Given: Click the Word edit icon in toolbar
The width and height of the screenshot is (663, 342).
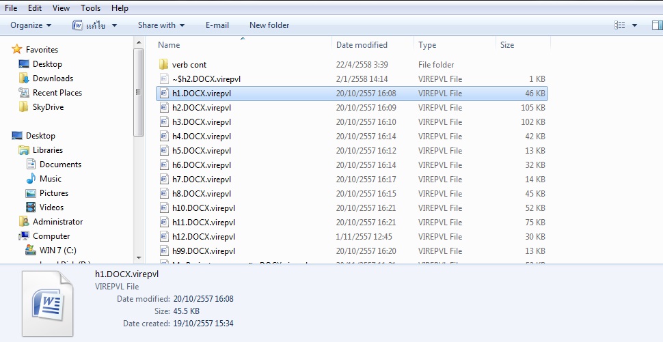Looking at the screenshot, I should (77, 25).
